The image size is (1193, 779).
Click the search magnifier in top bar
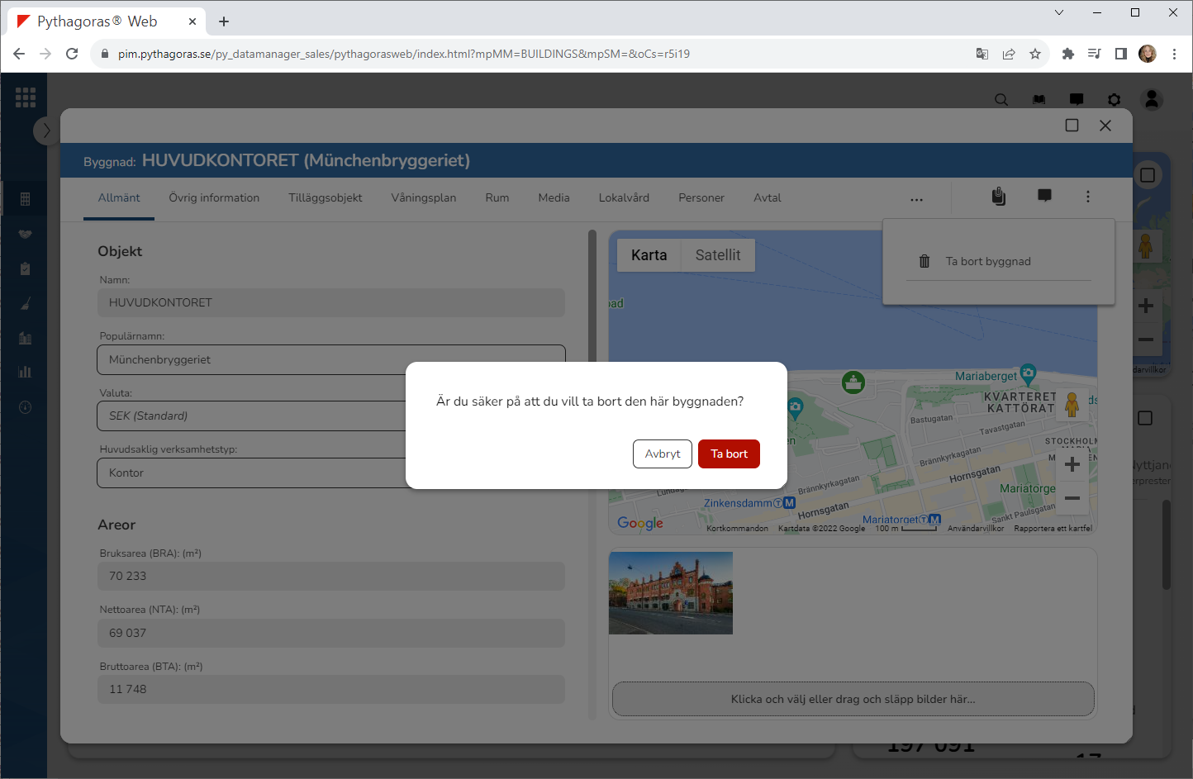[1001, 100]
